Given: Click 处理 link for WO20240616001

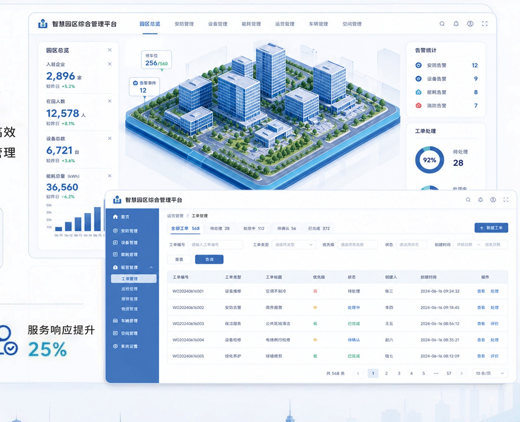Looking at the screenshot, I should [495, 291].
